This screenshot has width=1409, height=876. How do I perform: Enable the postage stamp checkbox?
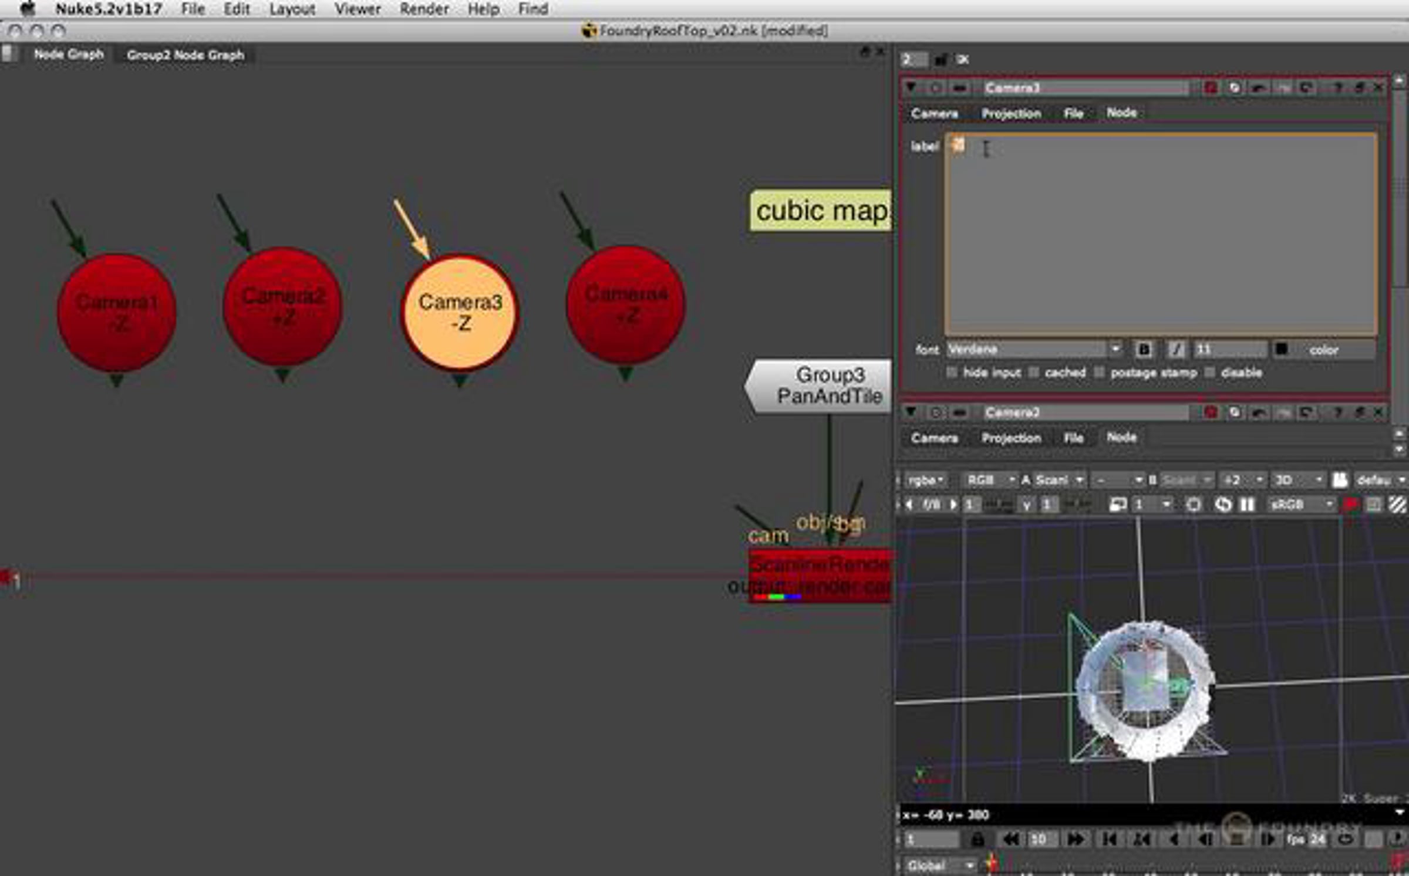click(x=1099, y=373)
